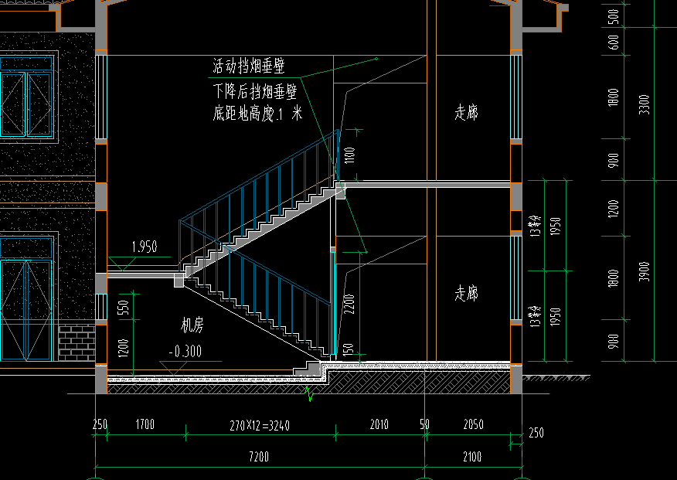Select the elevation triangle marker under -0.300

pos(173,368)
